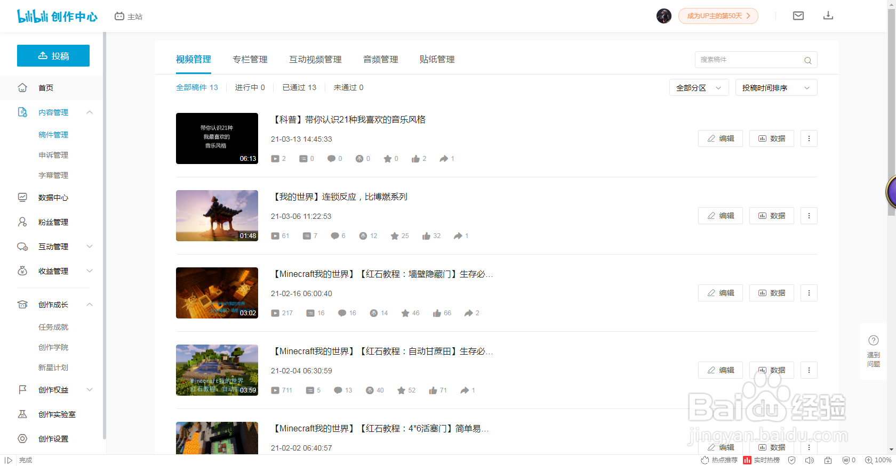This screenshot has width=896, height=466.
Task: Open the 投稿时间排序 dropdown
Action: [777, 88]
